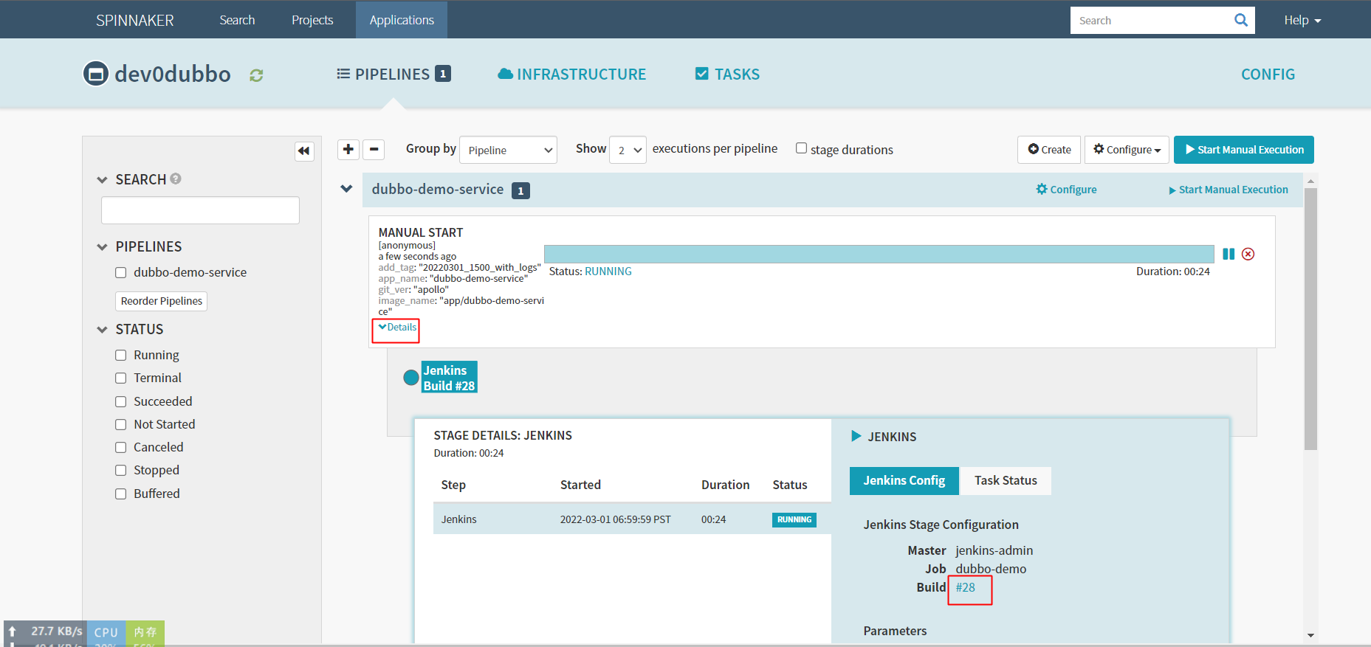Screen dimensions: 1371x647
Task: Toggle the execution Details expander
Action: click(397, 328)
